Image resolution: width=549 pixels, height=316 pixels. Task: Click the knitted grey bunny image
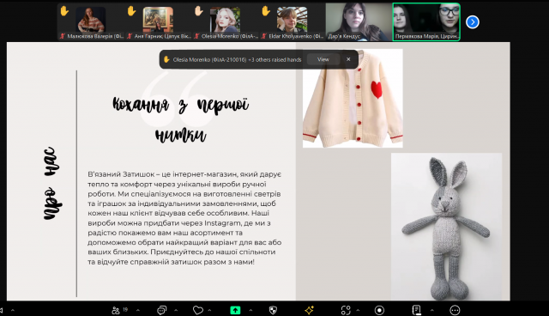click(446, 227)
